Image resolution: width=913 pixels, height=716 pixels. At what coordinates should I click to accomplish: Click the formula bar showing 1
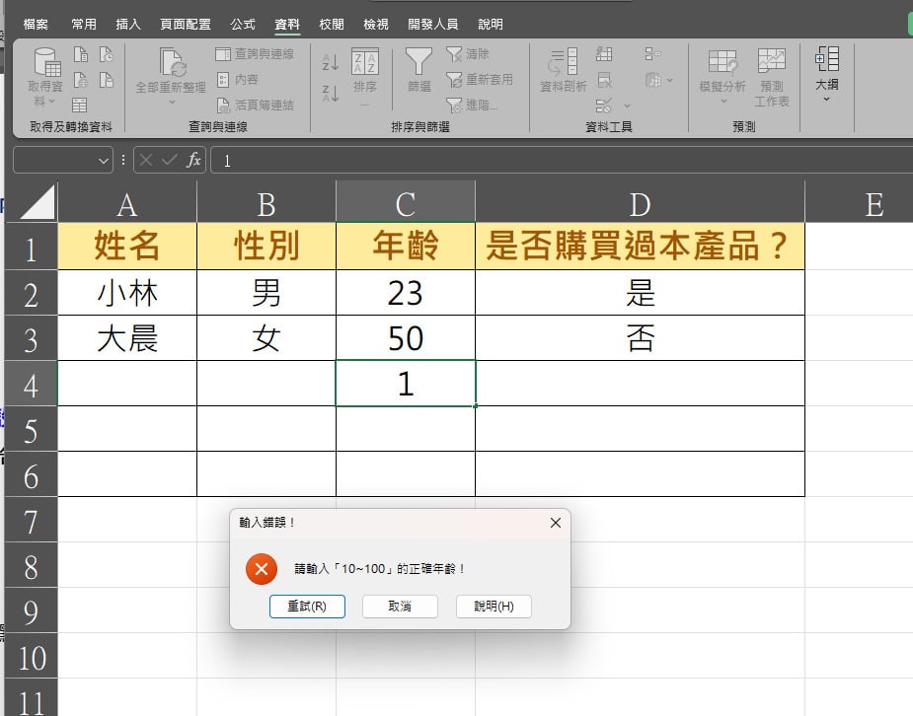(562, 160)
